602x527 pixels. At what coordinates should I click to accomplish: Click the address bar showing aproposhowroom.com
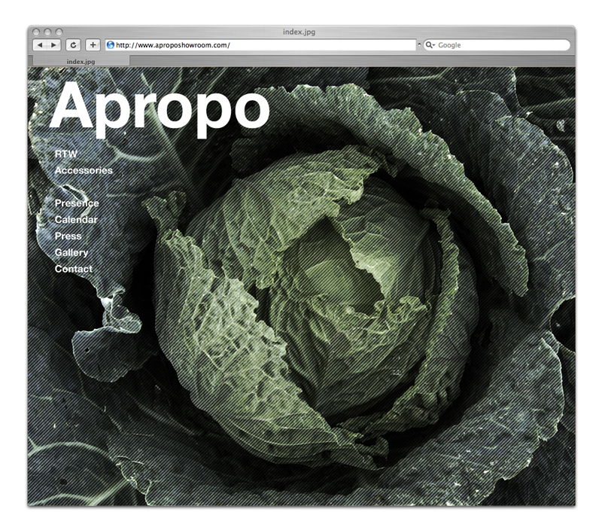point(261,45)
